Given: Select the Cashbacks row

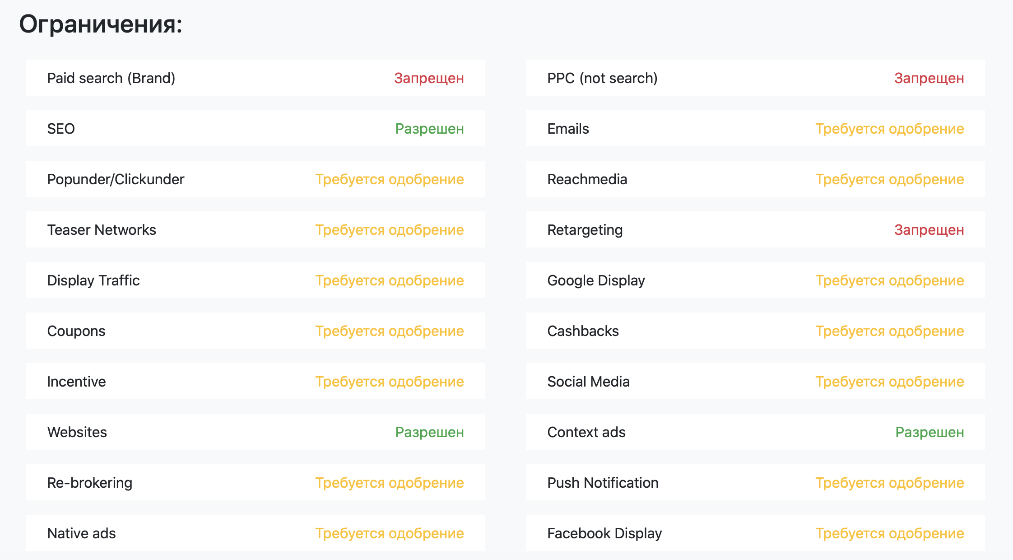Looking at the screenshot, I should pos(755,331).
